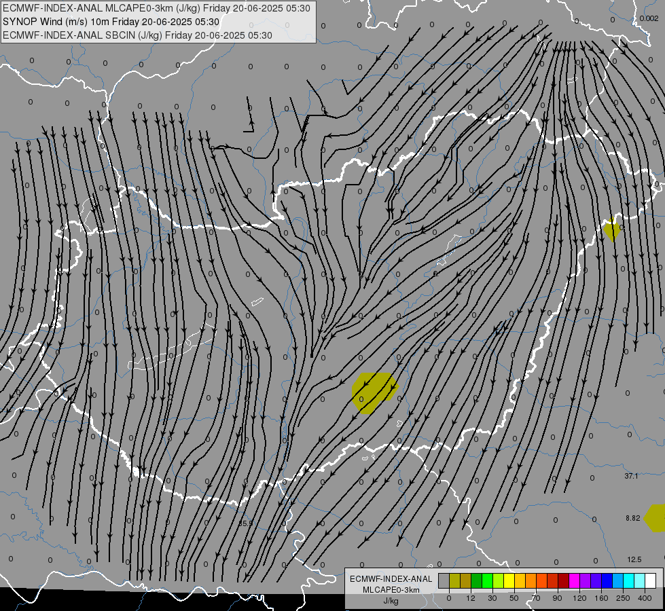Click the legend scale value '90'
The height and width of the screenshot is (611, 665).
coord(557,598)
